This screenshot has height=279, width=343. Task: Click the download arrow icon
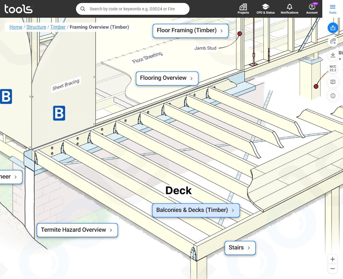click(x=333, y=55)
